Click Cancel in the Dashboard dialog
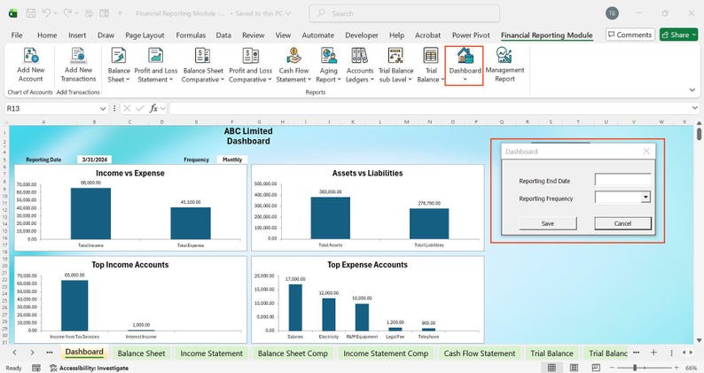This screenshot has width=704, height=373. pyautogui.click(x=622, y=223)
